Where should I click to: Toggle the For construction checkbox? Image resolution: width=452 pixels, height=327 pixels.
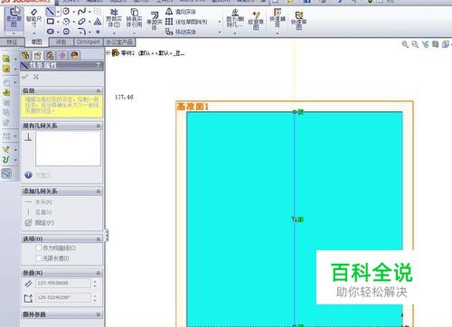pyautogui.click(x=38, y=248)
